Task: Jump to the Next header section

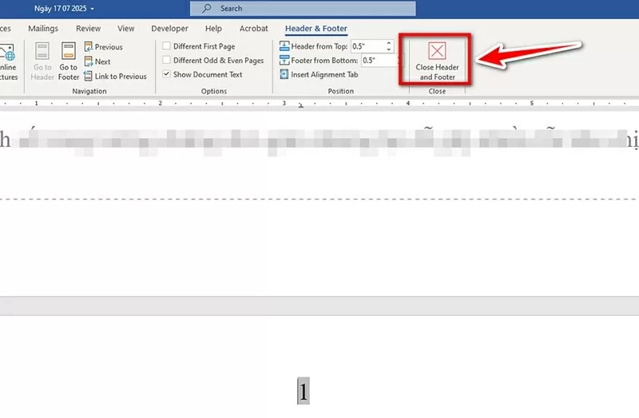Action: [97, 61]
